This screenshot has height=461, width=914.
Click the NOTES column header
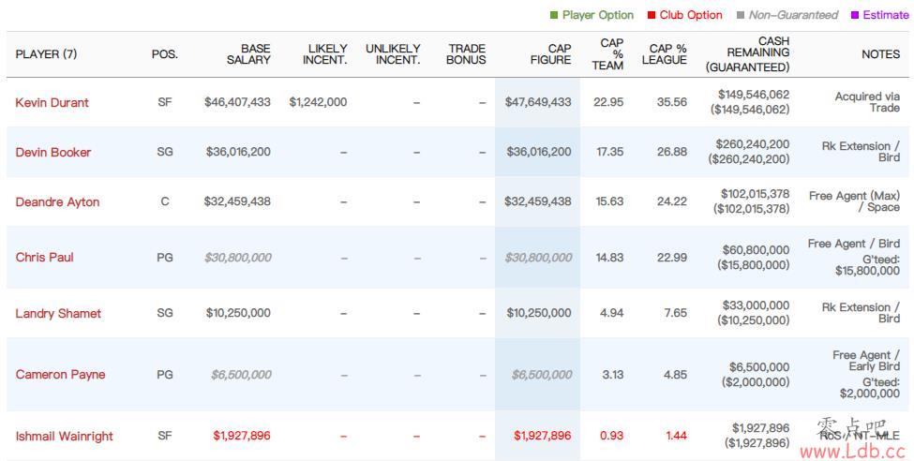[881, 54]
